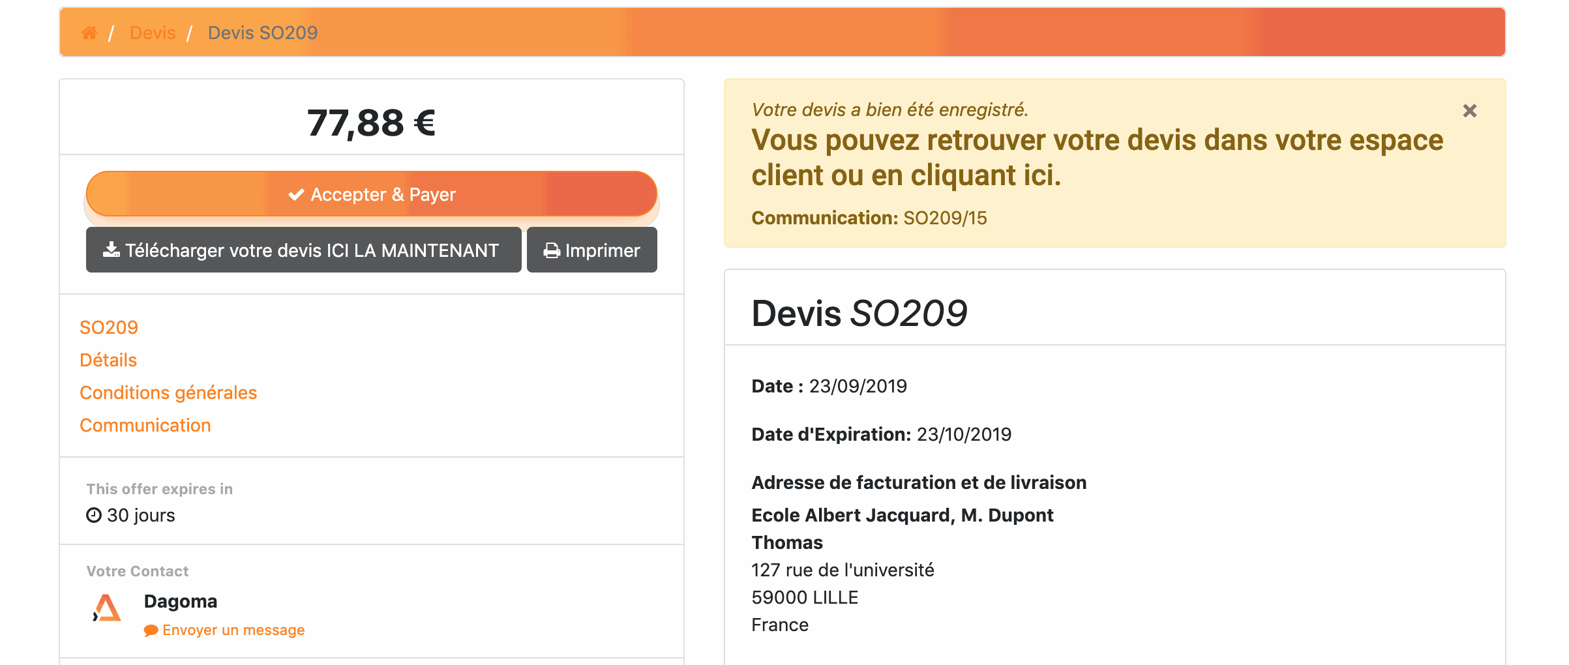1569x665 pixels.
Task: Click the Dagoma contact name
Action: coord(181,601)
